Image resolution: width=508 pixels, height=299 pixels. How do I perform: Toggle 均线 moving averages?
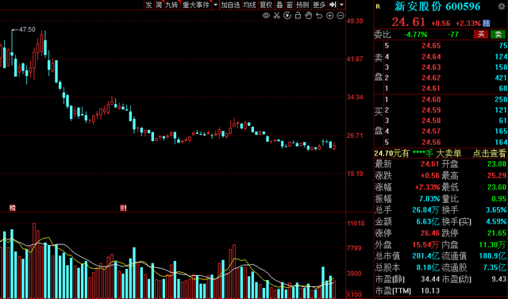coord(250,5)
